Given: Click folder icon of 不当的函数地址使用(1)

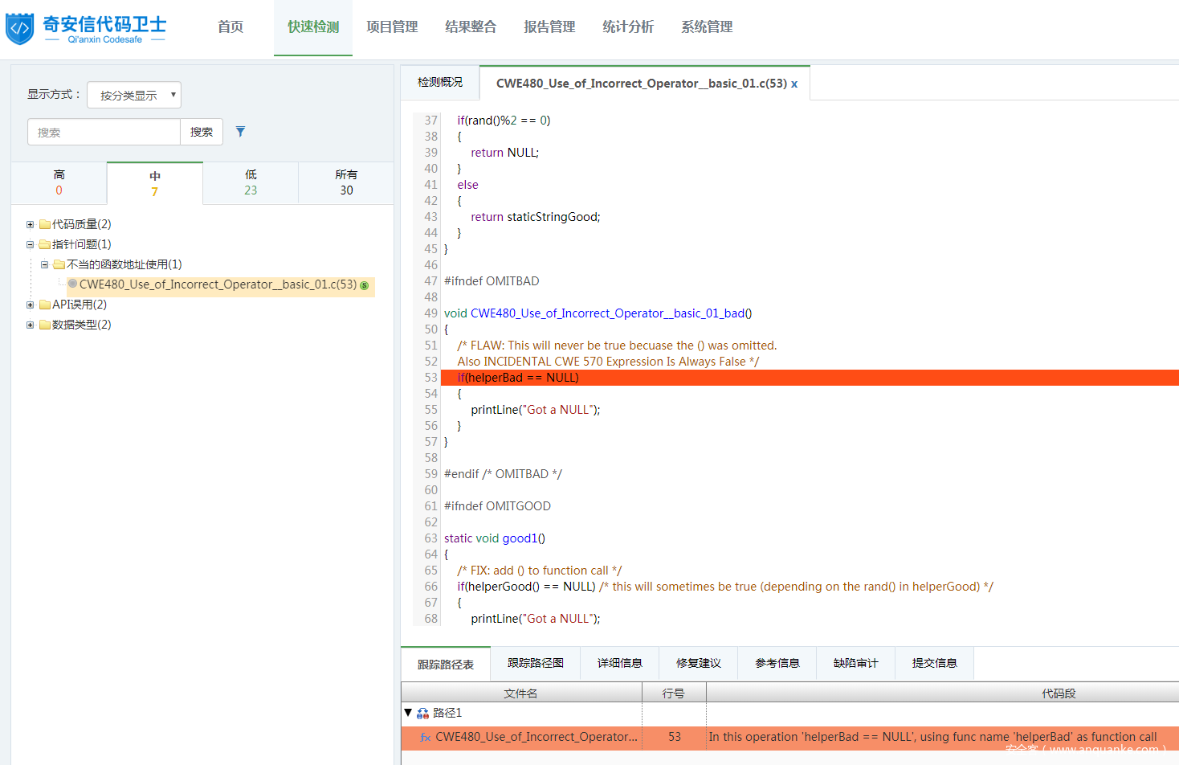Looking at the screenshot, I should pyautogui.click(x=59, y=264).
